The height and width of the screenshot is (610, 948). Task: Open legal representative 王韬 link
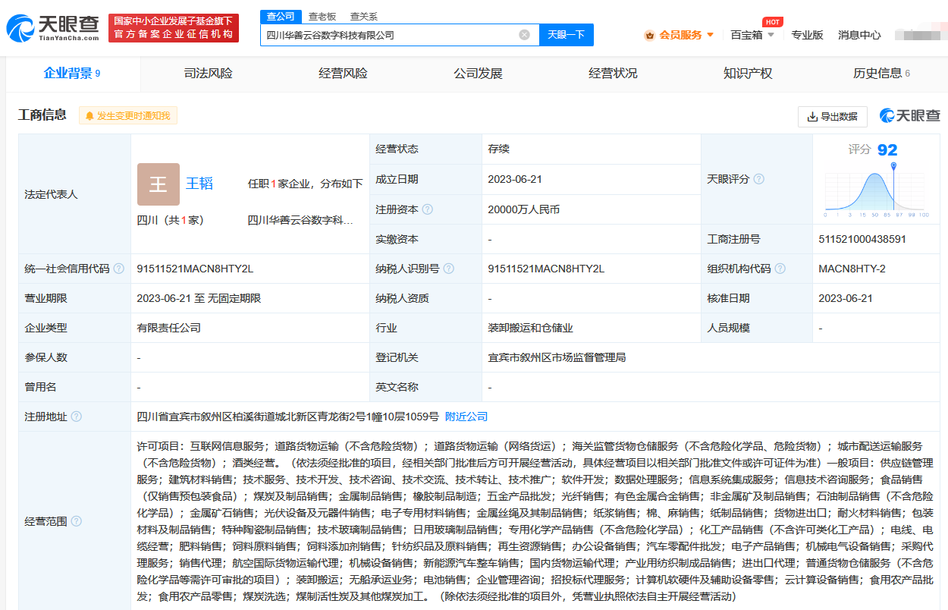pyautogui.click(x=199, y=183)
